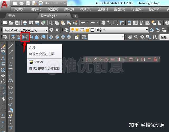
Task: Open the AutoCAD application menu button
Action: 5,5
